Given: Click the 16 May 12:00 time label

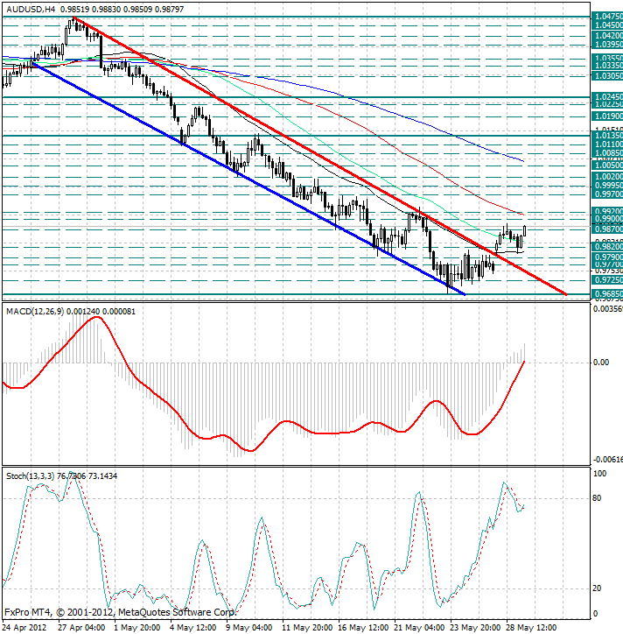Looking at the screenshot, I should click(x=363, y=628).
